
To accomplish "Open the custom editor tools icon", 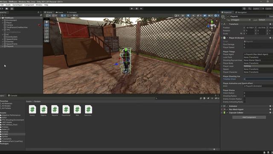I will tap(46, 41).
